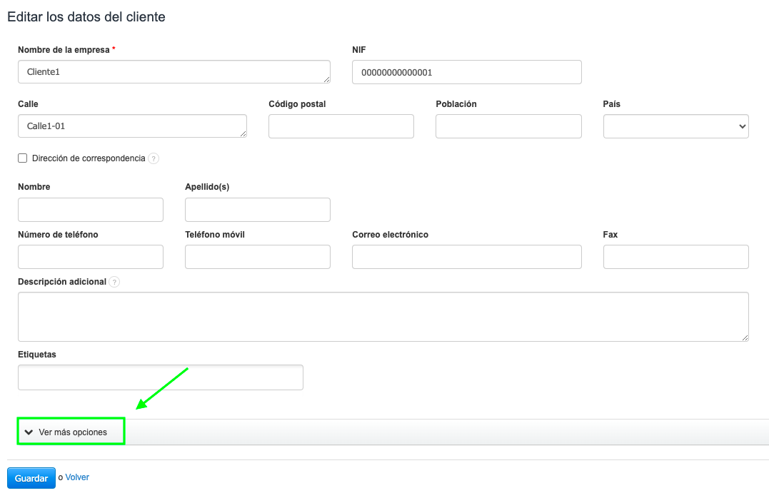769x503 pixels.
Task: Click the Código postal field
Action: pos(341,126)
